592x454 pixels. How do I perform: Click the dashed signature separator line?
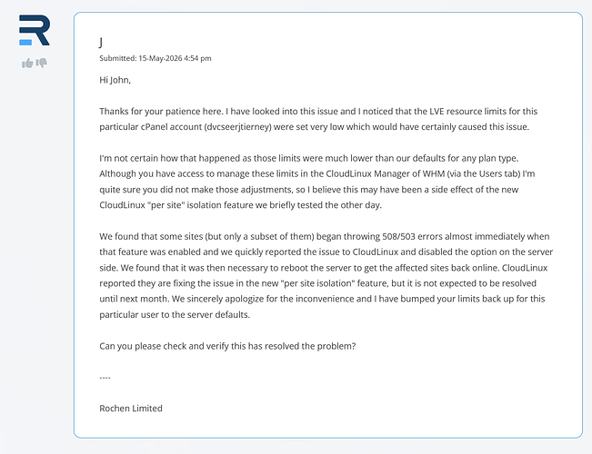pyautogui.click(x=105, y=378)
